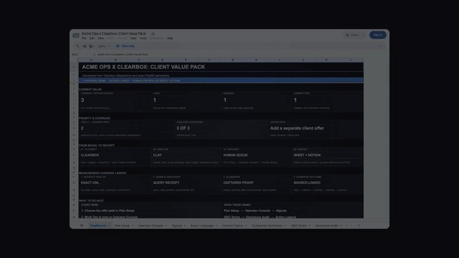The width and height of the screenshot is (459, 258).
Task: Click the SOURCE-LINKED cell
Action: [x=327, y=182]
